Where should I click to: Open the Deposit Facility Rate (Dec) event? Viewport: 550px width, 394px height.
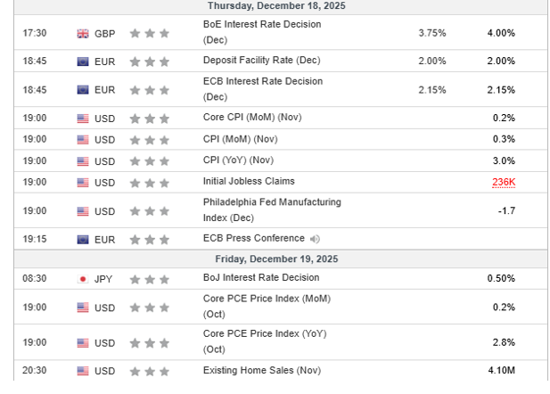(x=262, y=61)
